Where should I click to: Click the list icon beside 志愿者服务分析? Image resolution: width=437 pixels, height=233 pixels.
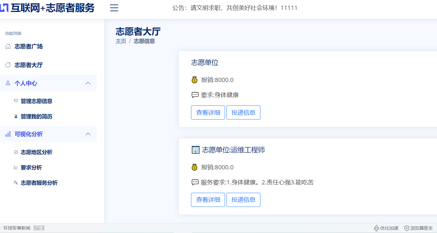[16, 183]
